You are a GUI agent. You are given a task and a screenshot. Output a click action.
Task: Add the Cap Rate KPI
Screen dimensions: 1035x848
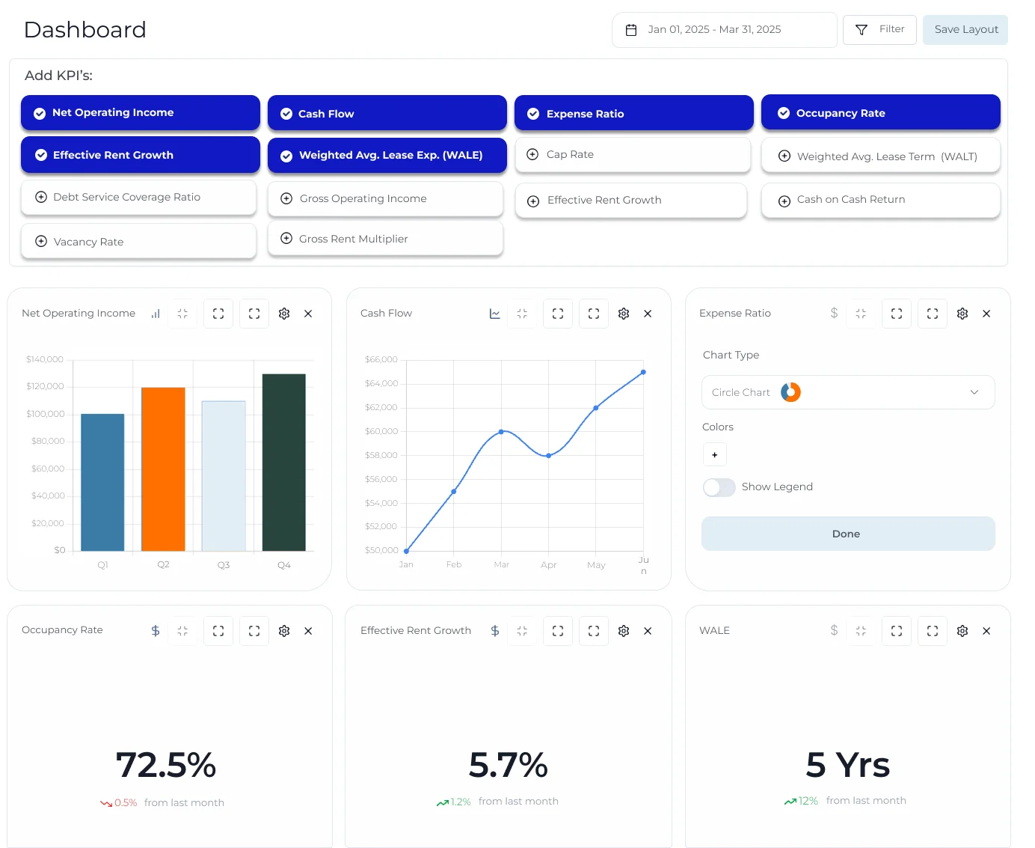tap(632, 155)
